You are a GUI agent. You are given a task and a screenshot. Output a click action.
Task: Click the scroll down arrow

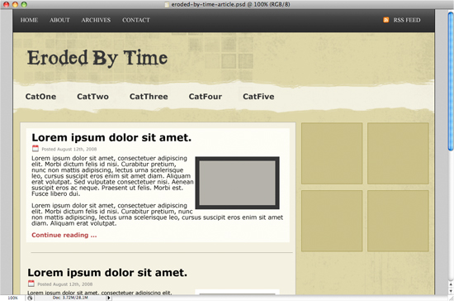click(x=451, y=291)
